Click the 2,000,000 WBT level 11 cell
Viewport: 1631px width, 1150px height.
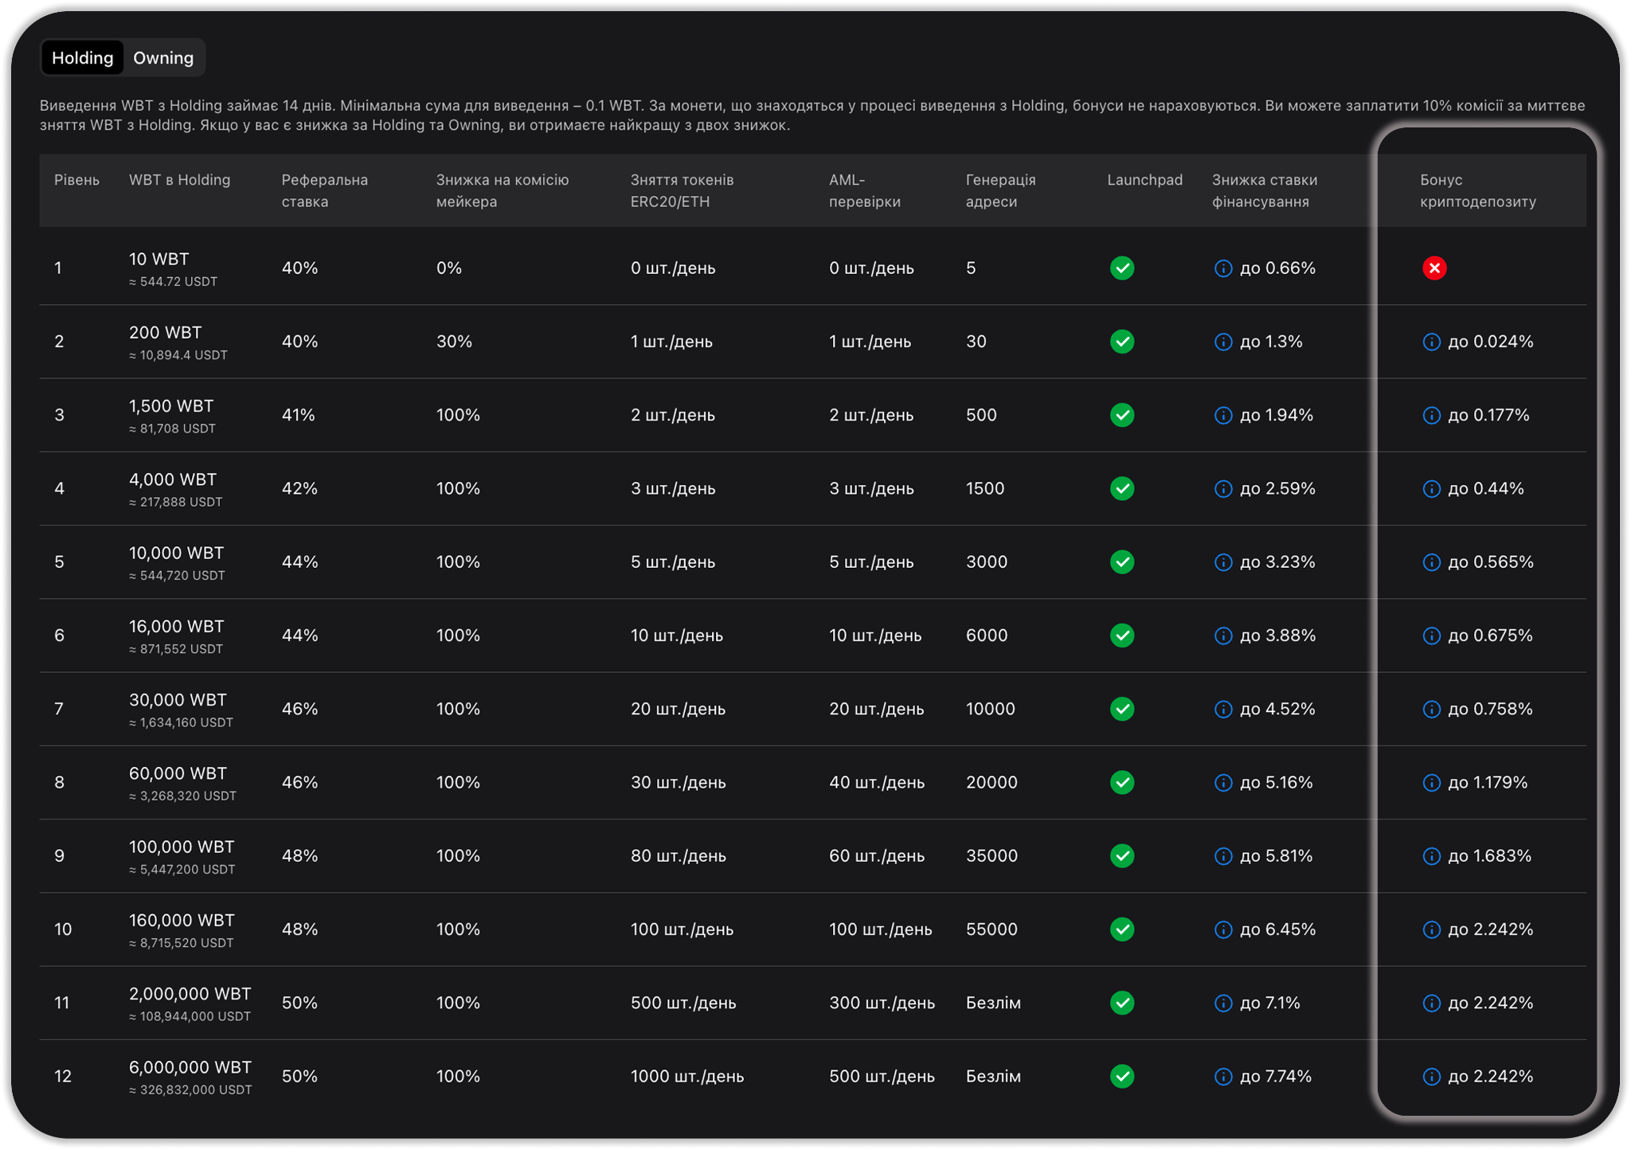click(x=190, y=994)
